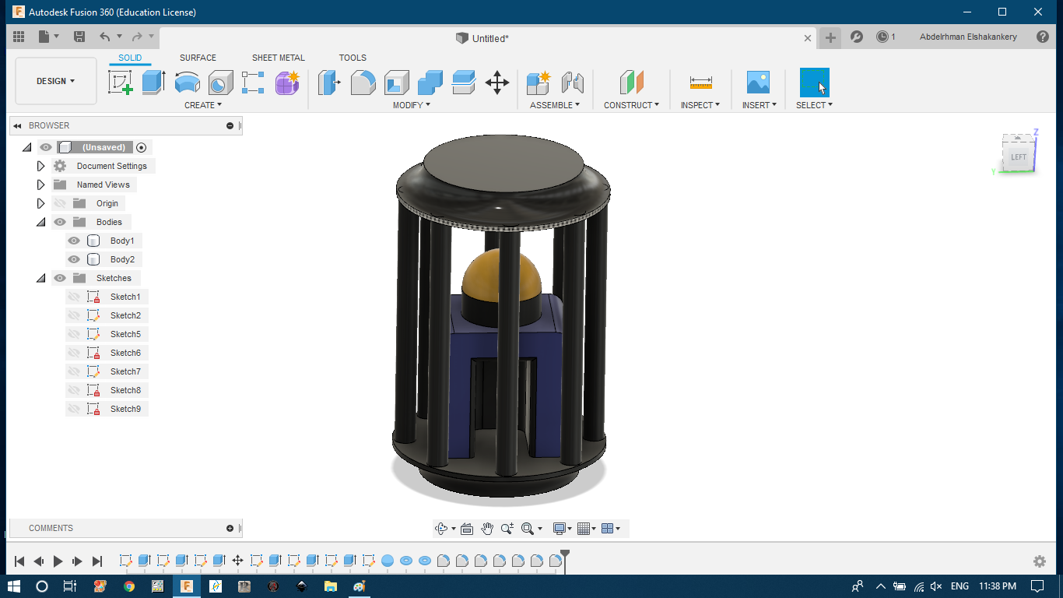
Task: Open the CONSTRUCT dropdown menu
Action: [631, 105]
